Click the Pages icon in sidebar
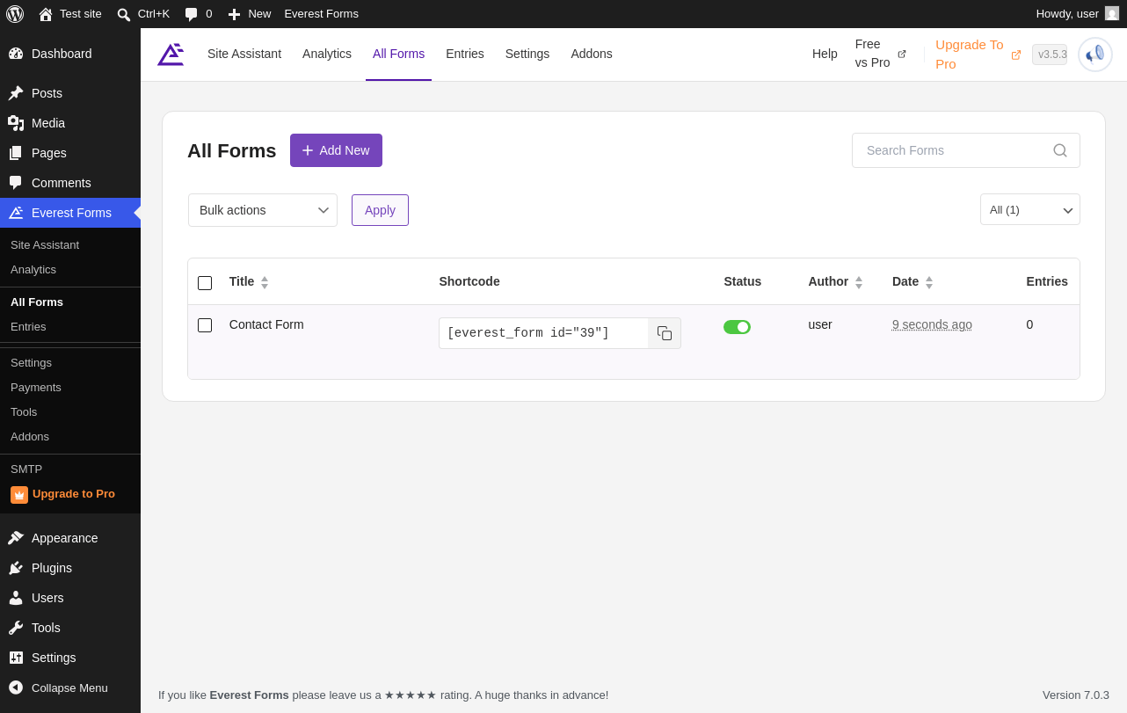Screen dimensions: 1127x713 coord(16,153)
